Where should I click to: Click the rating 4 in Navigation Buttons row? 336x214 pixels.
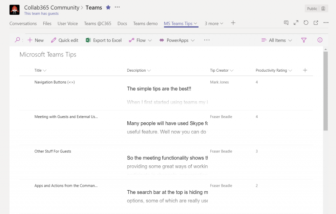point(257,82)
